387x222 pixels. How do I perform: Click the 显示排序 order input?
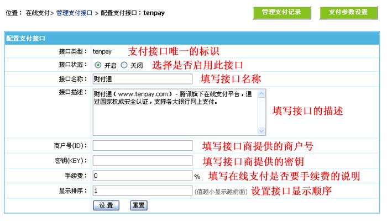[x=142, y=191]
